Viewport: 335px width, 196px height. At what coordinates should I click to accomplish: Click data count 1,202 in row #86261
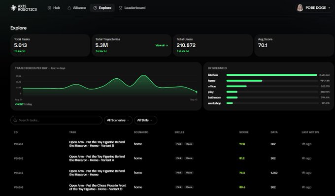[x=274, y=173]
